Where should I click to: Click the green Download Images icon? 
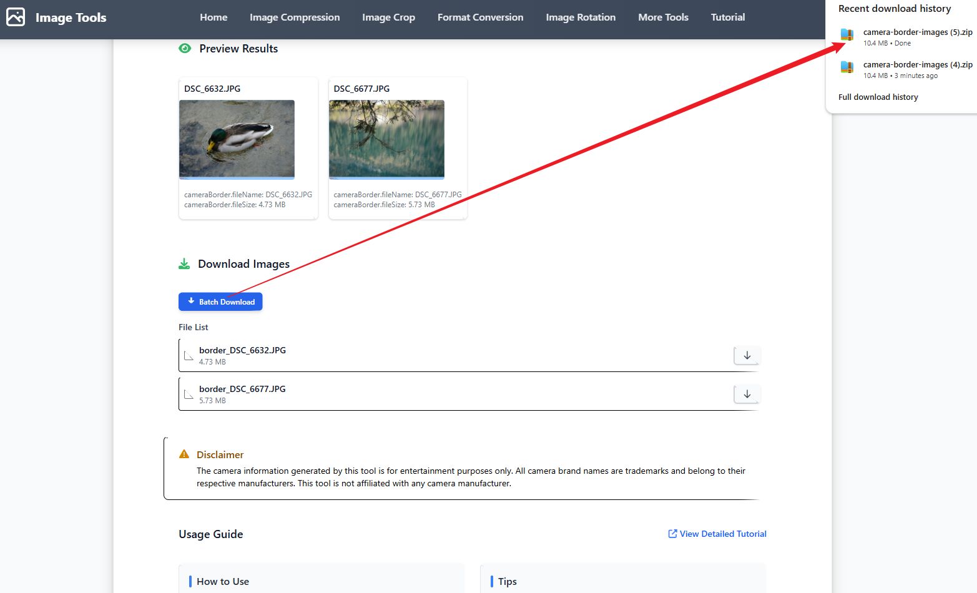pos(184,264)
